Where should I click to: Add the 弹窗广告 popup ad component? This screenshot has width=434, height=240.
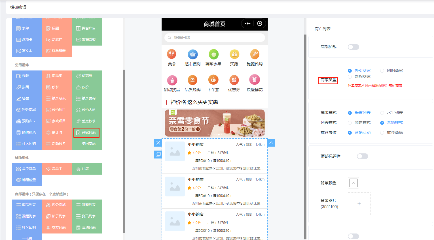click(x=87, y=28)
